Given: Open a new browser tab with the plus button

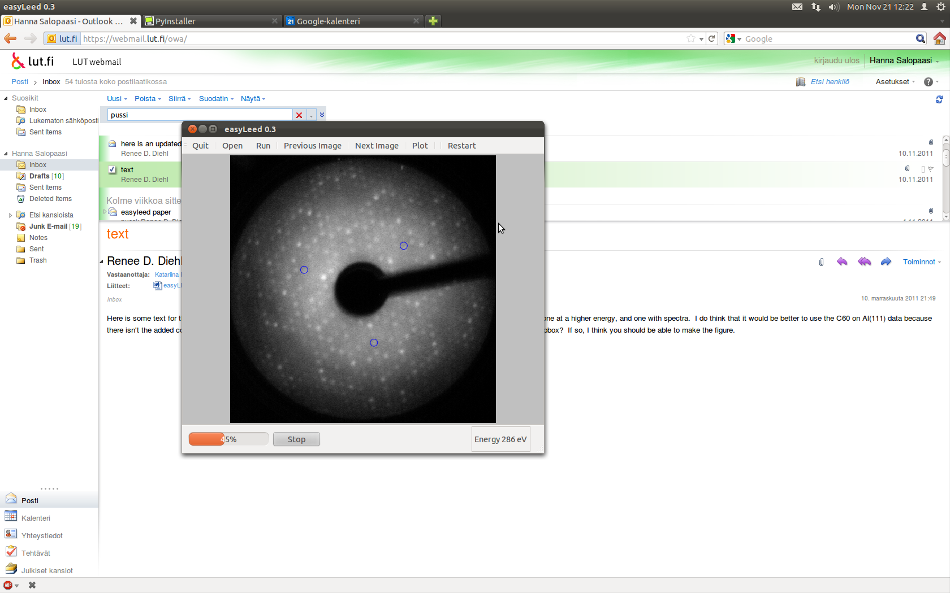Looking at the screenshot, I should click(x=433, y=21).
